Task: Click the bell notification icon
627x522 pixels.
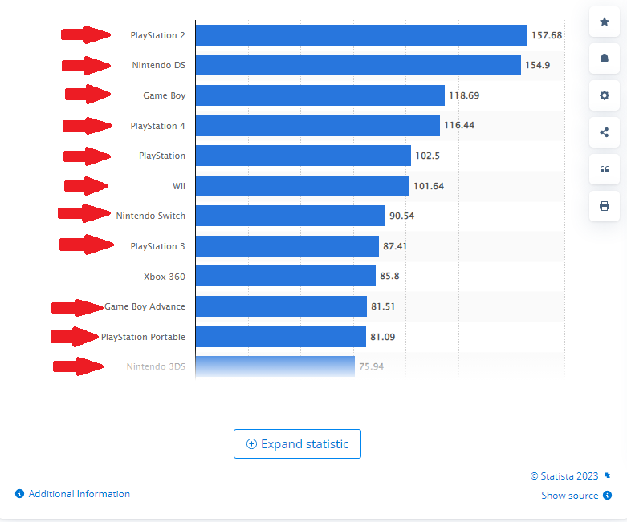Action: point(604,59)
